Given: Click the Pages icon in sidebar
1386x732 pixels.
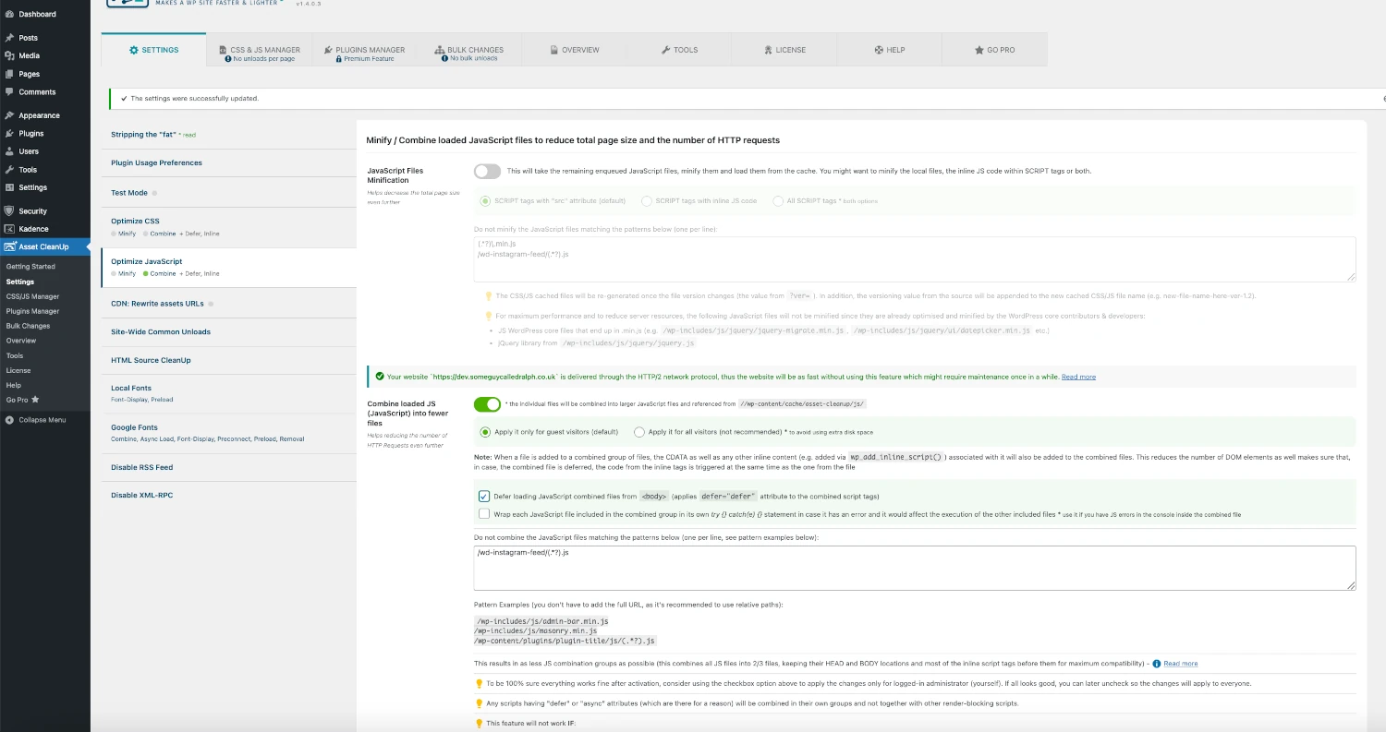Looking at the screenshot, I should pyautogui.click(x=9, y=74).
